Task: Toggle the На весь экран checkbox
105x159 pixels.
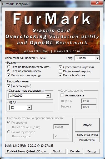Action: click(8, 86)
